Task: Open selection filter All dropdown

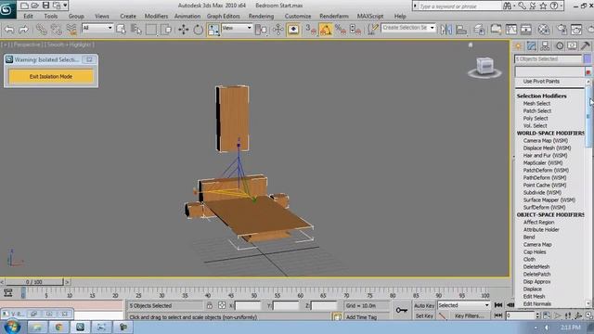Action: click(x=97, y=28)
